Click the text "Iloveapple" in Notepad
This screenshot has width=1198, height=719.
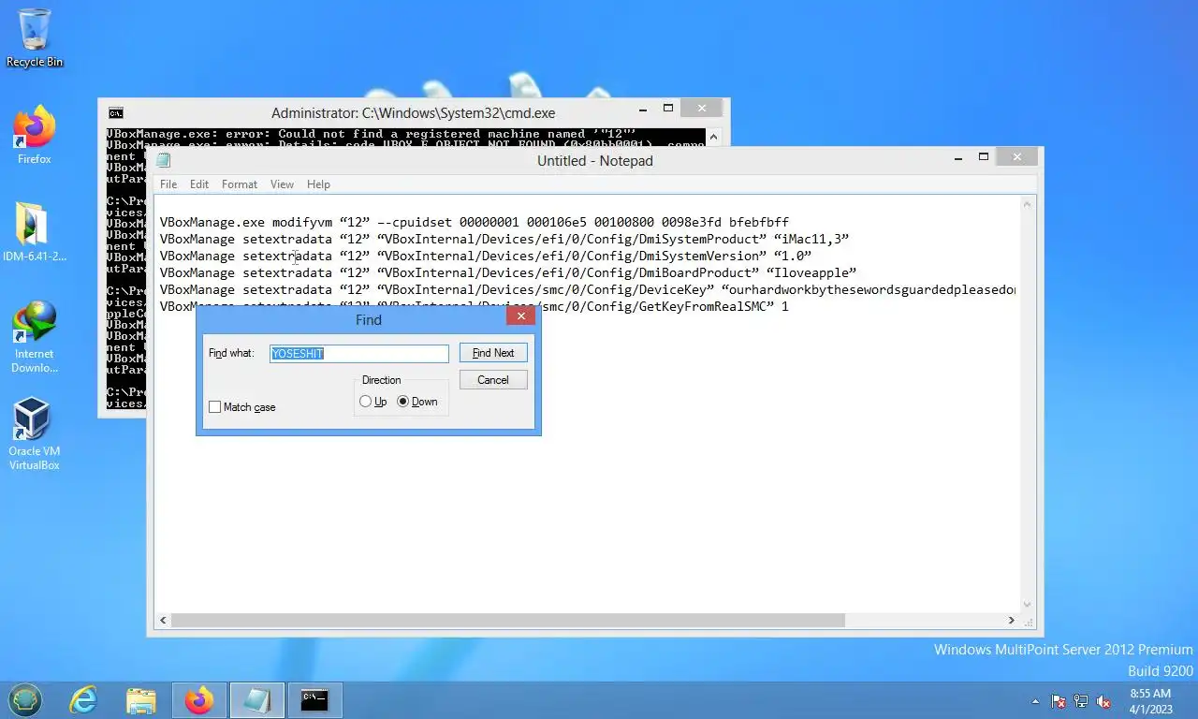click(811, 272)
